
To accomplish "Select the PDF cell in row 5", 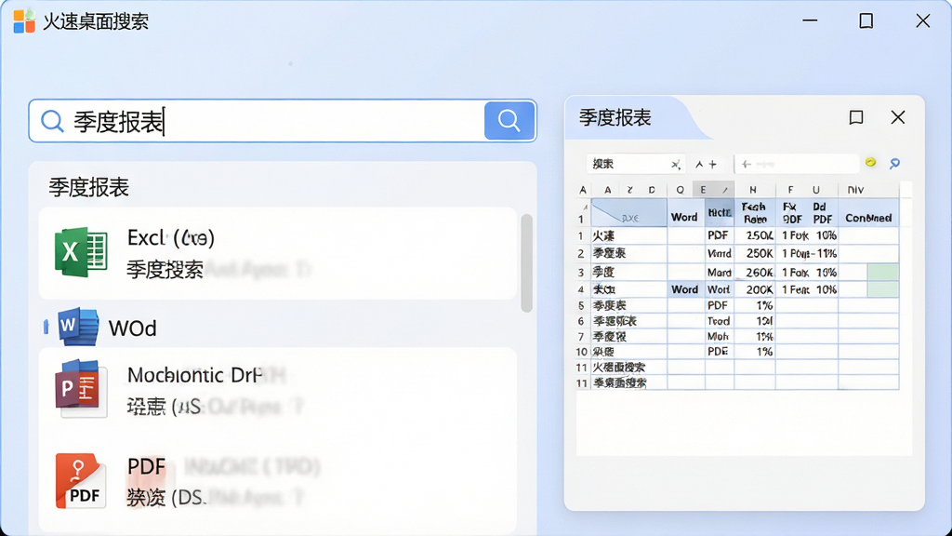I will (719, 305).
